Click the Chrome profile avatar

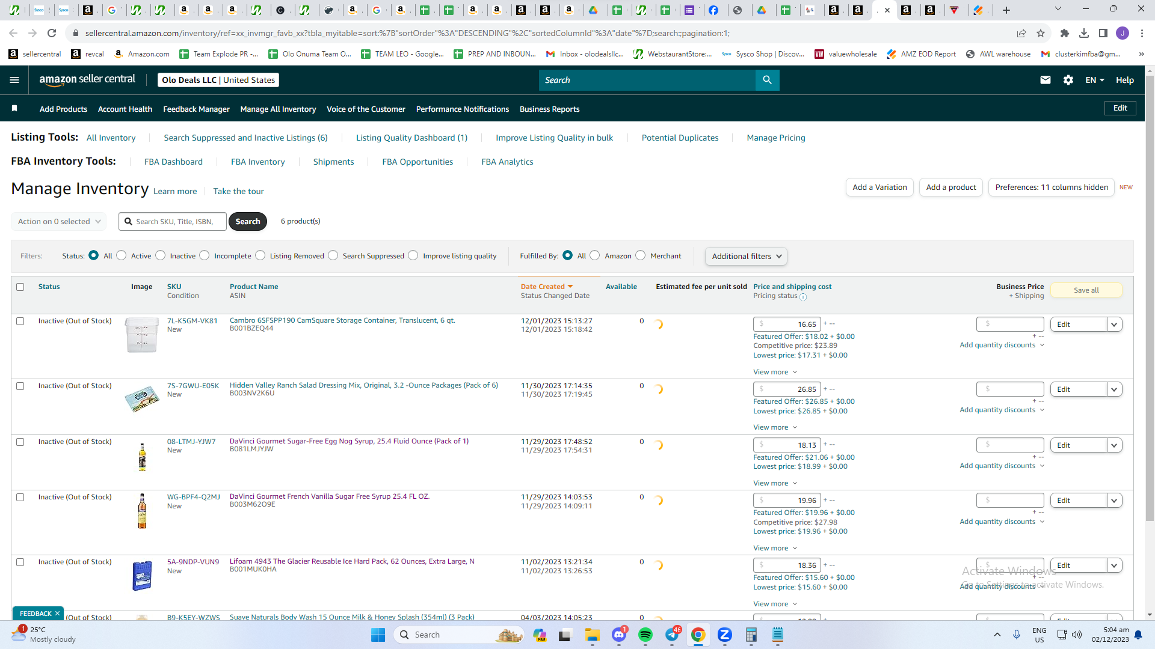(x=1123, y=33)
